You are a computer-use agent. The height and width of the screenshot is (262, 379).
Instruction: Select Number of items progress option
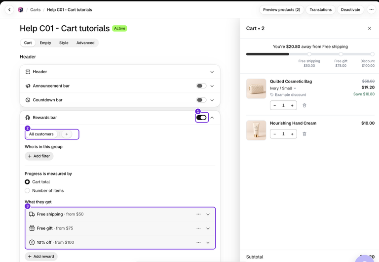pos(27,191)
